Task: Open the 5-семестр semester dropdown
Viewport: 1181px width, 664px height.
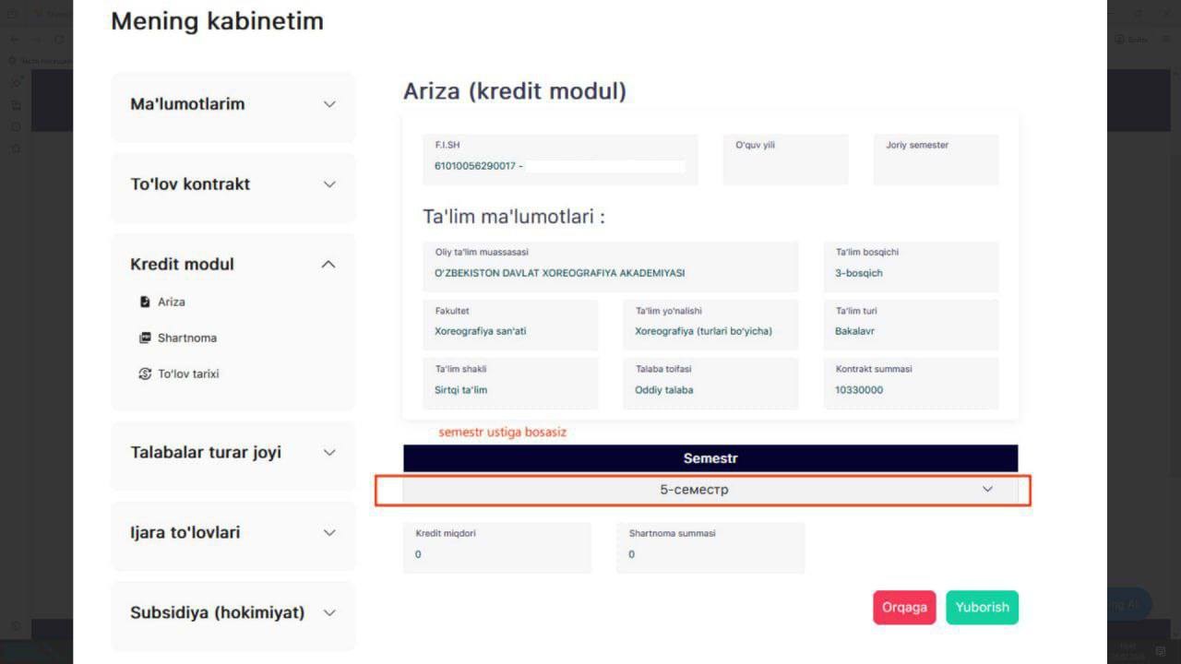Action: coord(694,490)
